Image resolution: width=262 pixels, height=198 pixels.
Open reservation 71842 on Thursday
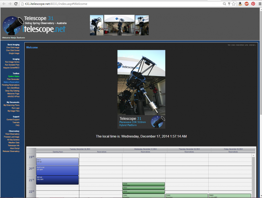(x=187, y=196)
